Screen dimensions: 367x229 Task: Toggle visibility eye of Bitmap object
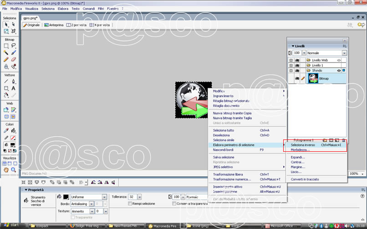[297, 79]
